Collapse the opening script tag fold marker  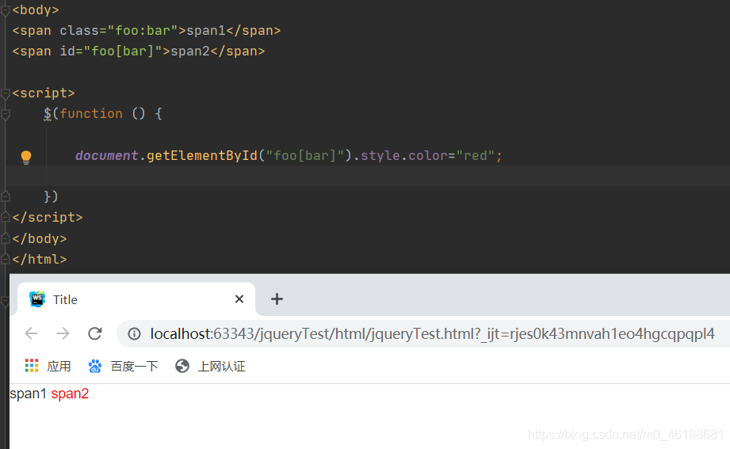pos(5,93)
